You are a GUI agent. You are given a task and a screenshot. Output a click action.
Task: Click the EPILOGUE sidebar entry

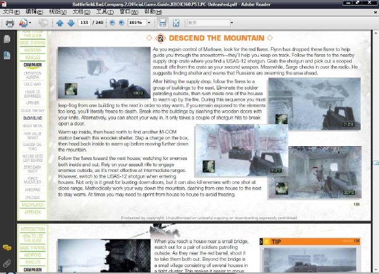pos(33,198)
